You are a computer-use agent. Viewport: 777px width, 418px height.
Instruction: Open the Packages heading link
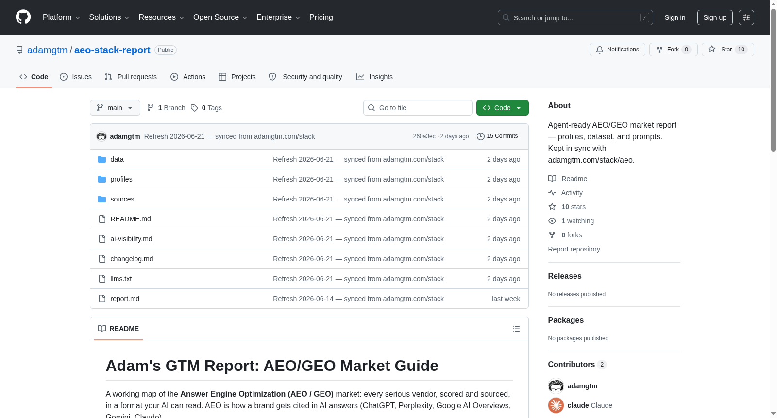click(566, 320)
